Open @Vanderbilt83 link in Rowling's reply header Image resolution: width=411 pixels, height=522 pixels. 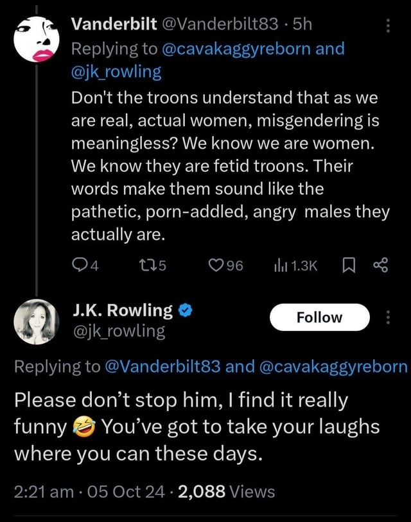pos(162,366)
